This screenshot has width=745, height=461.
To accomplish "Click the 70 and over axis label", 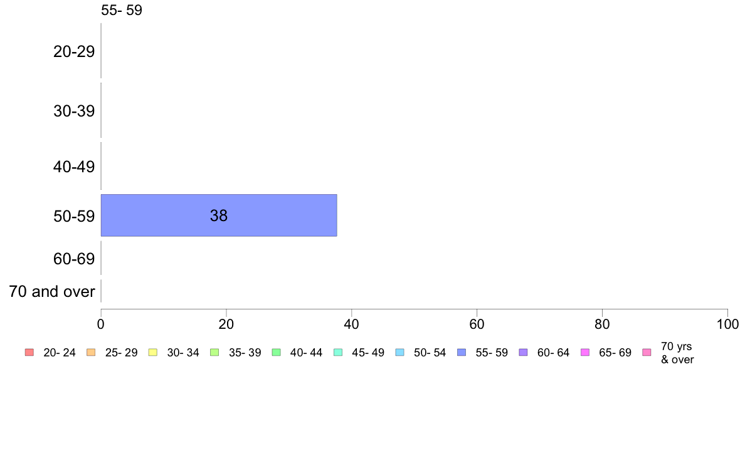I will 52,291.
